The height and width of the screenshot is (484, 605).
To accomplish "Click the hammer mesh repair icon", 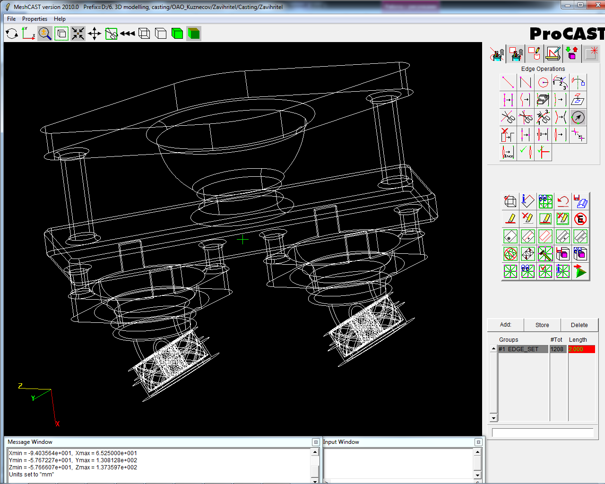I will 545,254.
